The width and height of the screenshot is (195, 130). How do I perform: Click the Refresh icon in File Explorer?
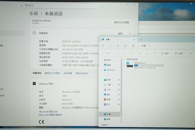pos(125,46)
